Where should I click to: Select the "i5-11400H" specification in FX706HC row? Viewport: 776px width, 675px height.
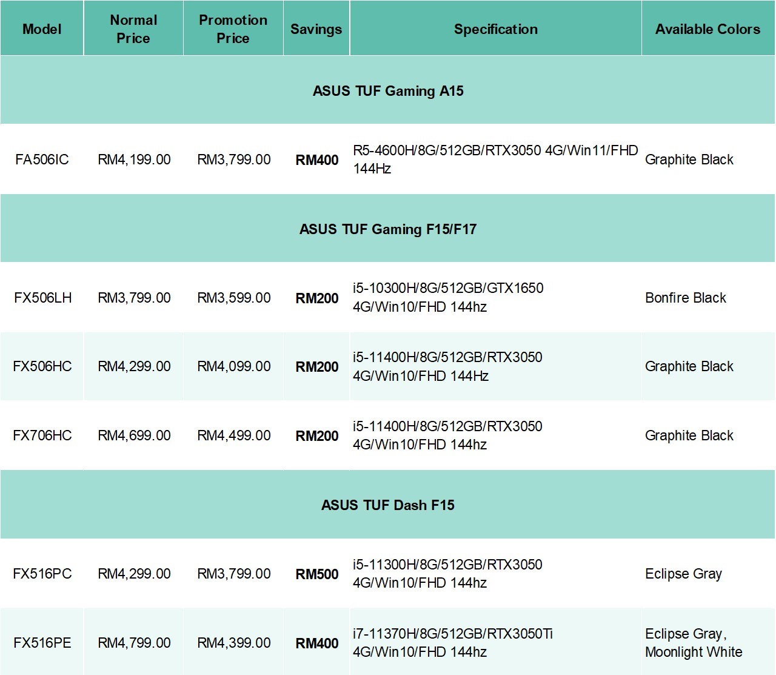[x=447, y=435]
